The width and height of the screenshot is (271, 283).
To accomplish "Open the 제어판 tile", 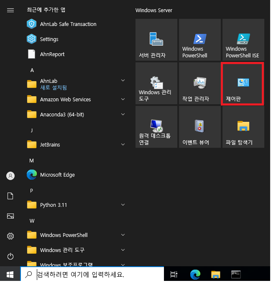I will (x=243, y=84).
